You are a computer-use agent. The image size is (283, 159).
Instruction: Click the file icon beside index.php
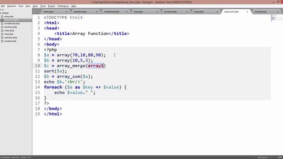coord(2,30)
